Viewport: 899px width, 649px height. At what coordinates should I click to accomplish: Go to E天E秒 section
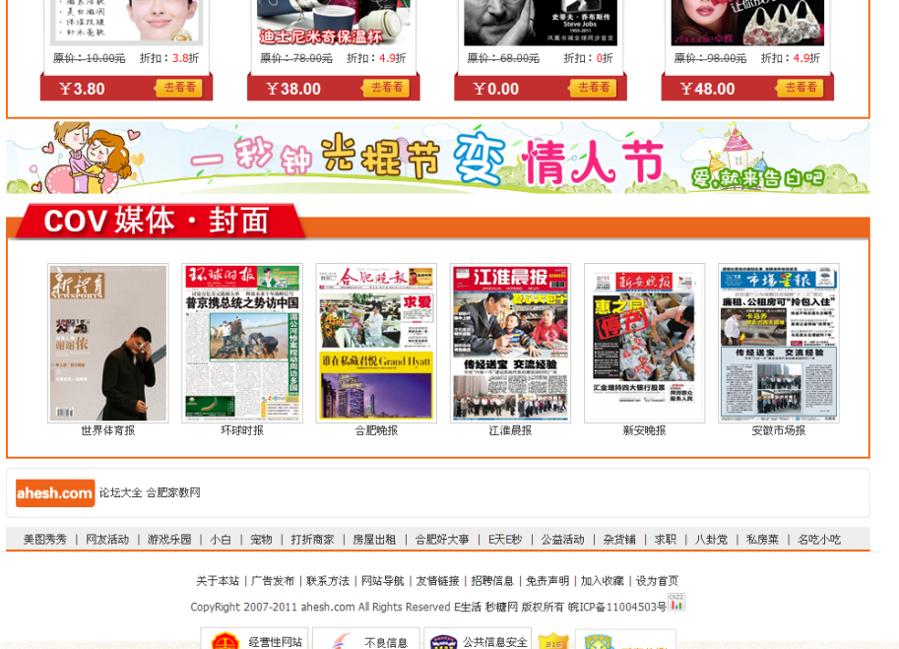[x=505, y=540]
